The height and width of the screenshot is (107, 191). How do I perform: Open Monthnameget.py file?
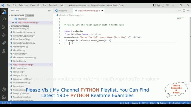coord(22,97)
